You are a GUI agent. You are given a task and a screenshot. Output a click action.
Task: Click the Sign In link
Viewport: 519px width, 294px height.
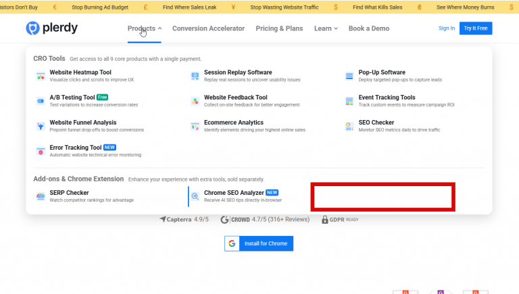click(x=447, y=28)
